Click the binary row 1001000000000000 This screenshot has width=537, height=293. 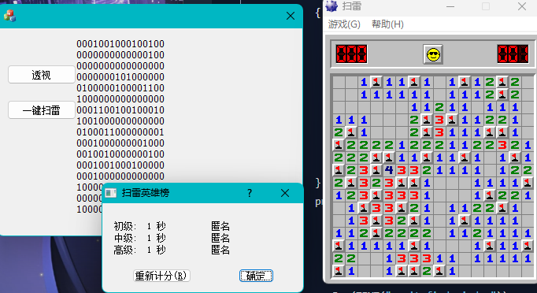coord(120,121)
